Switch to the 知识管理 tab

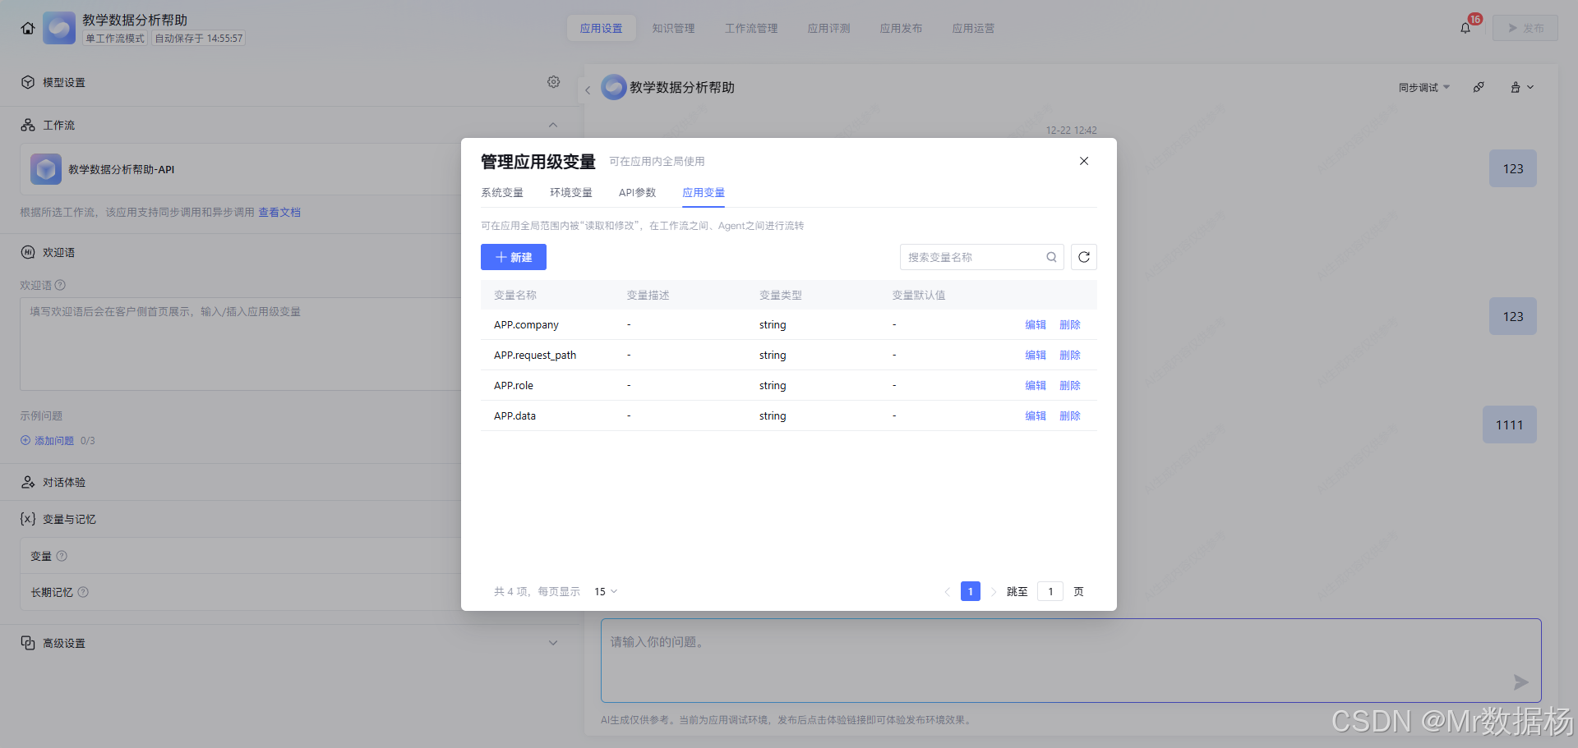pyautogui.click(x=673, y=27)
